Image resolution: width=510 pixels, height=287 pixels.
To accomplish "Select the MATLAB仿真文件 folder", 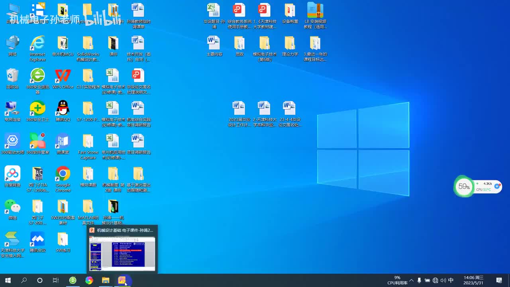I will coord(88,212).
